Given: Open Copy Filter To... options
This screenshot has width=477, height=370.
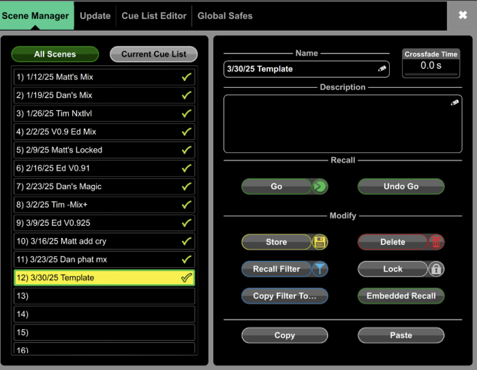Looking at the screenshot, I should click(x=284, y=296).
